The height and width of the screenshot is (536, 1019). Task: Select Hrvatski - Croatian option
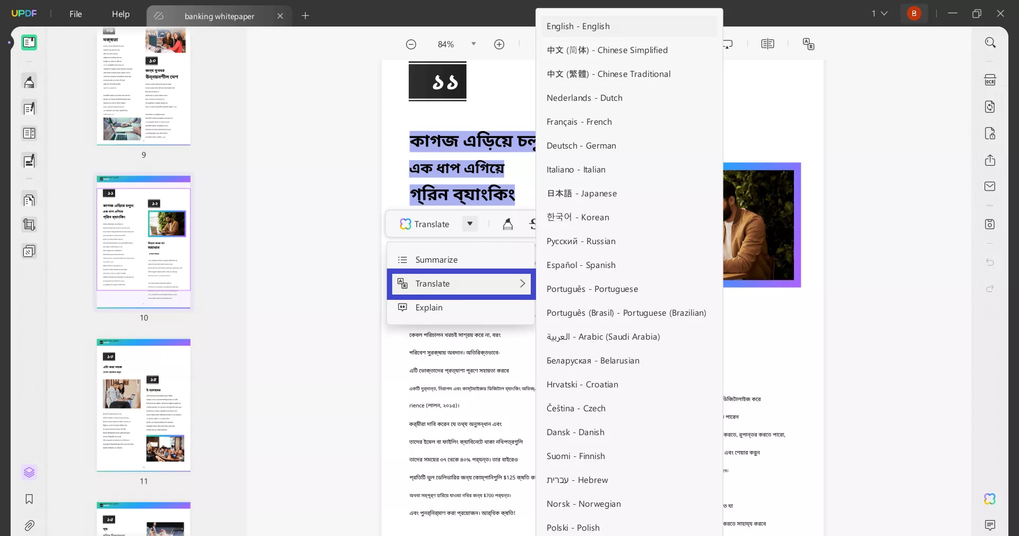[x=629, y=384]
